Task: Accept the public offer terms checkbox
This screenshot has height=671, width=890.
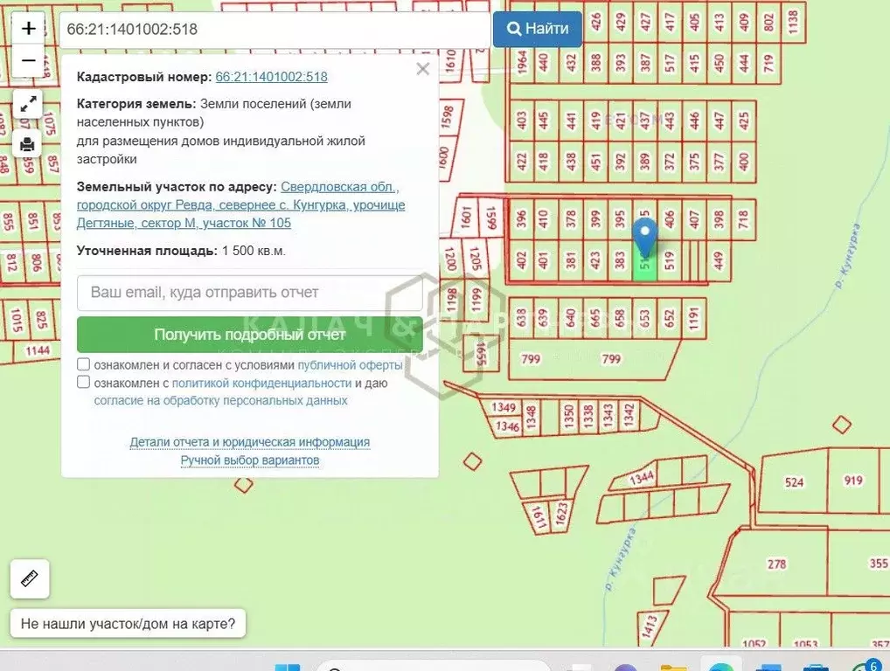Action: click(83, 364)
